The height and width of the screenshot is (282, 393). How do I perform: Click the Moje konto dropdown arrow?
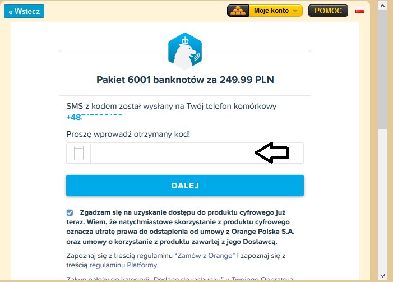point(295,11)
